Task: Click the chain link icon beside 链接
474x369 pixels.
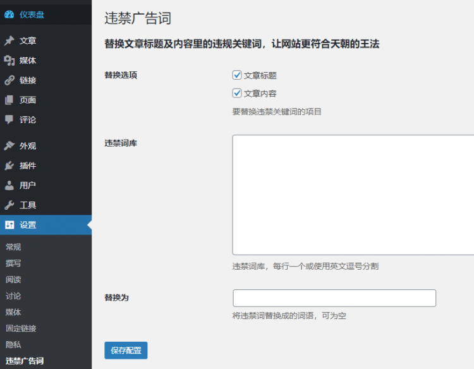Action: coord(9,80)
